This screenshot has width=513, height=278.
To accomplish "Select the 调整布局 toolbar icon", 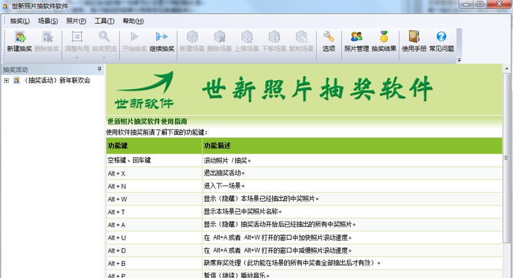I will 77,36.
